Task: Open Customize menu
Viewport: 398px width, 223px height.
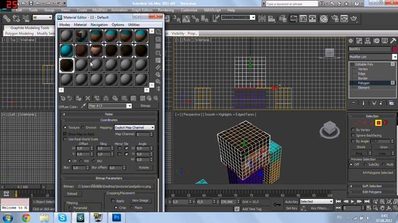Action: coord(189,10)
